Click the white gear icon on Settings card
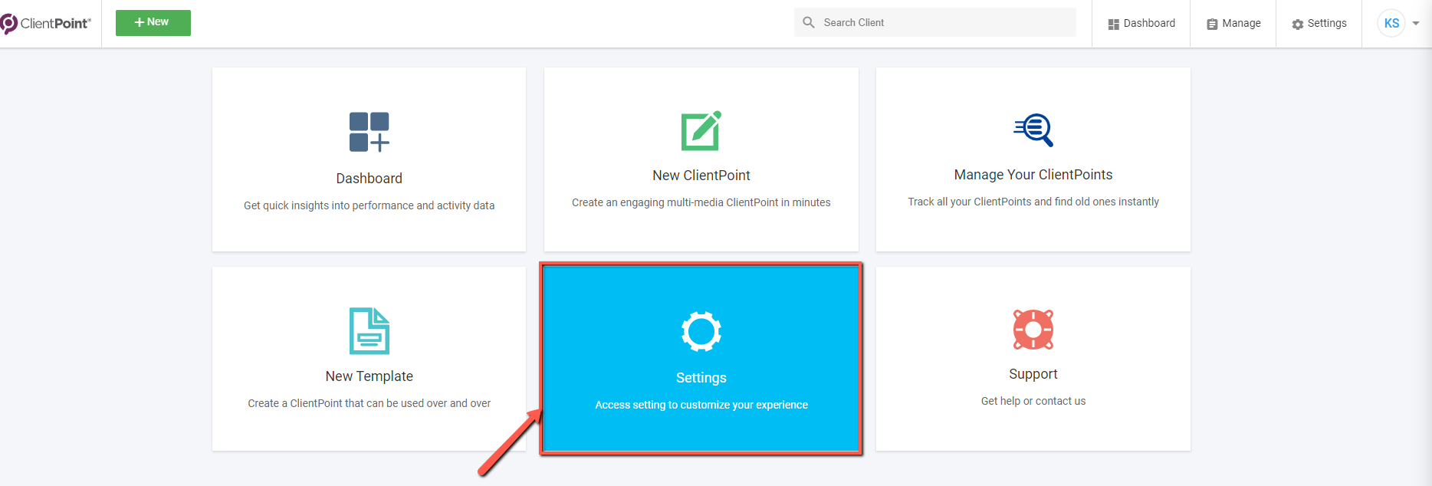The width and height of the screenshot is (1432, 486). click(x=701, y=331)
